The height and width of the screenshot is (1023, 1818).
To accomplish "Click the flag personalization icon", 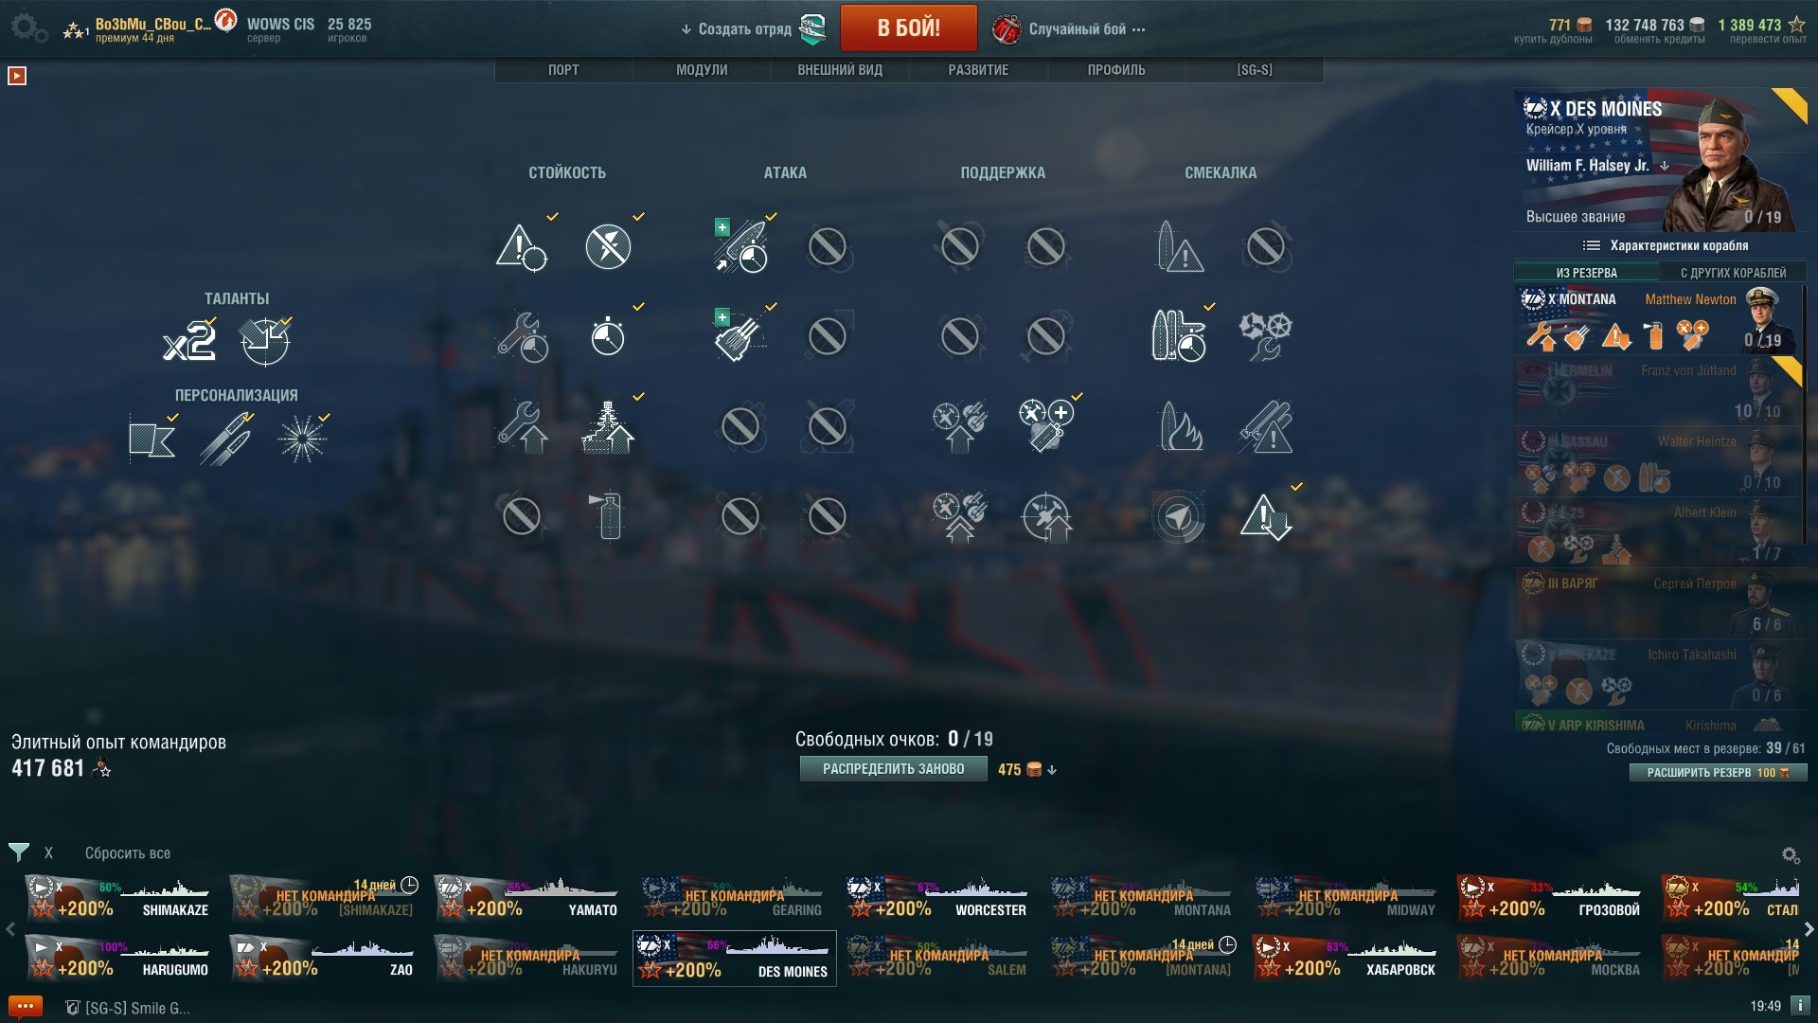I will 151,440.
